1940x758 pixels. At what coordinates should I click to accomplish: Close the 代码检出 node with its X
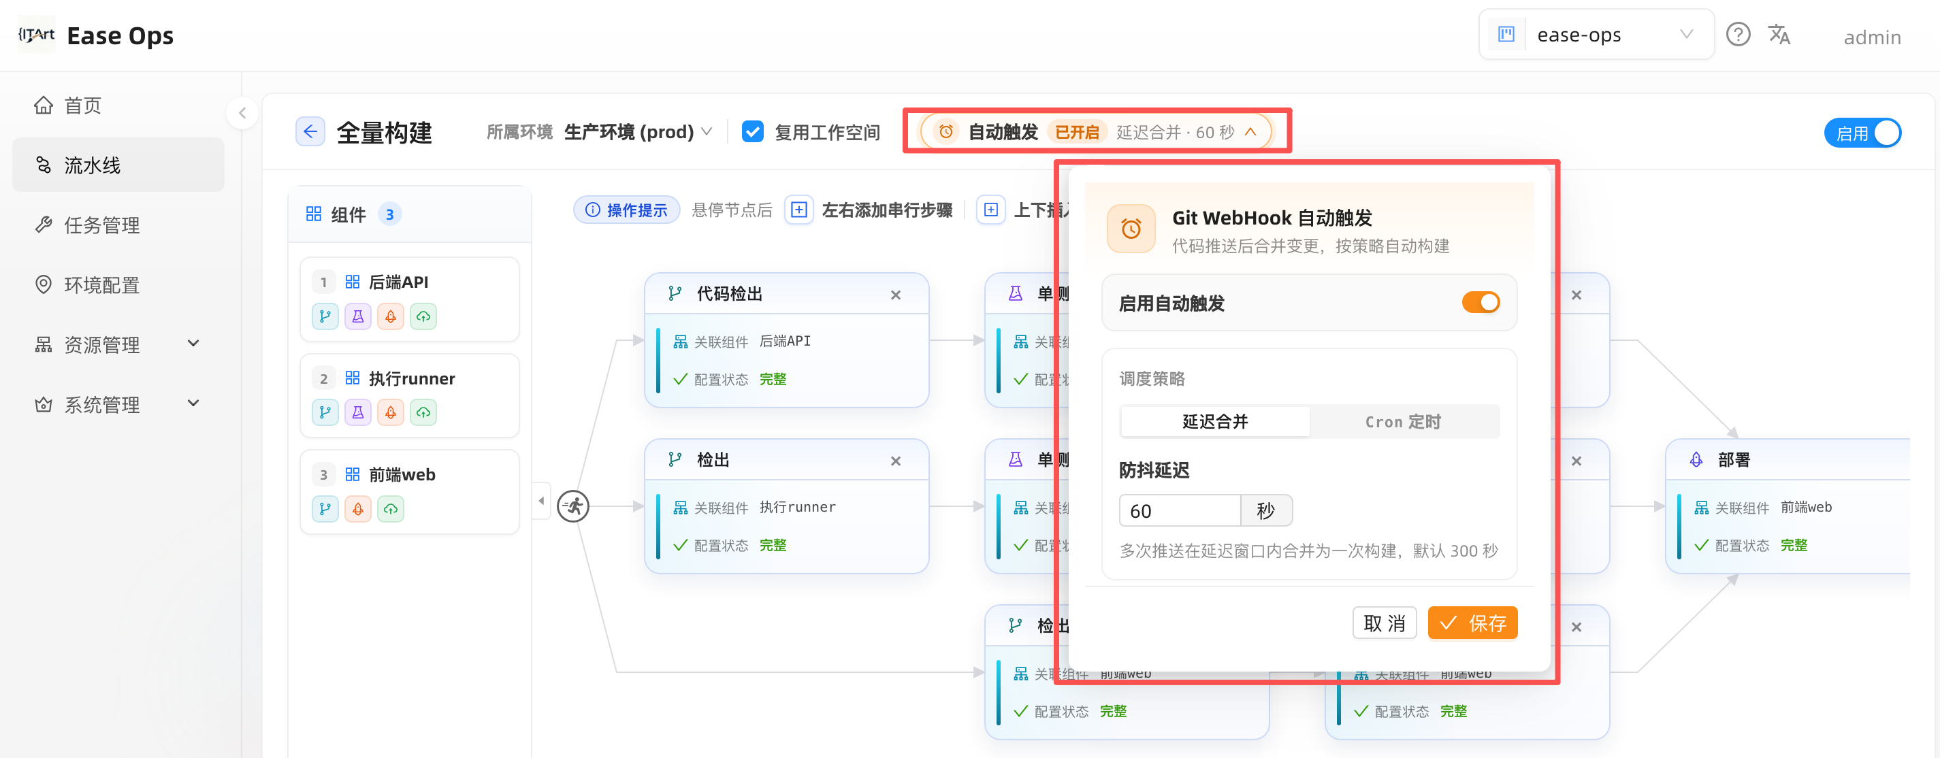(895, 295)
